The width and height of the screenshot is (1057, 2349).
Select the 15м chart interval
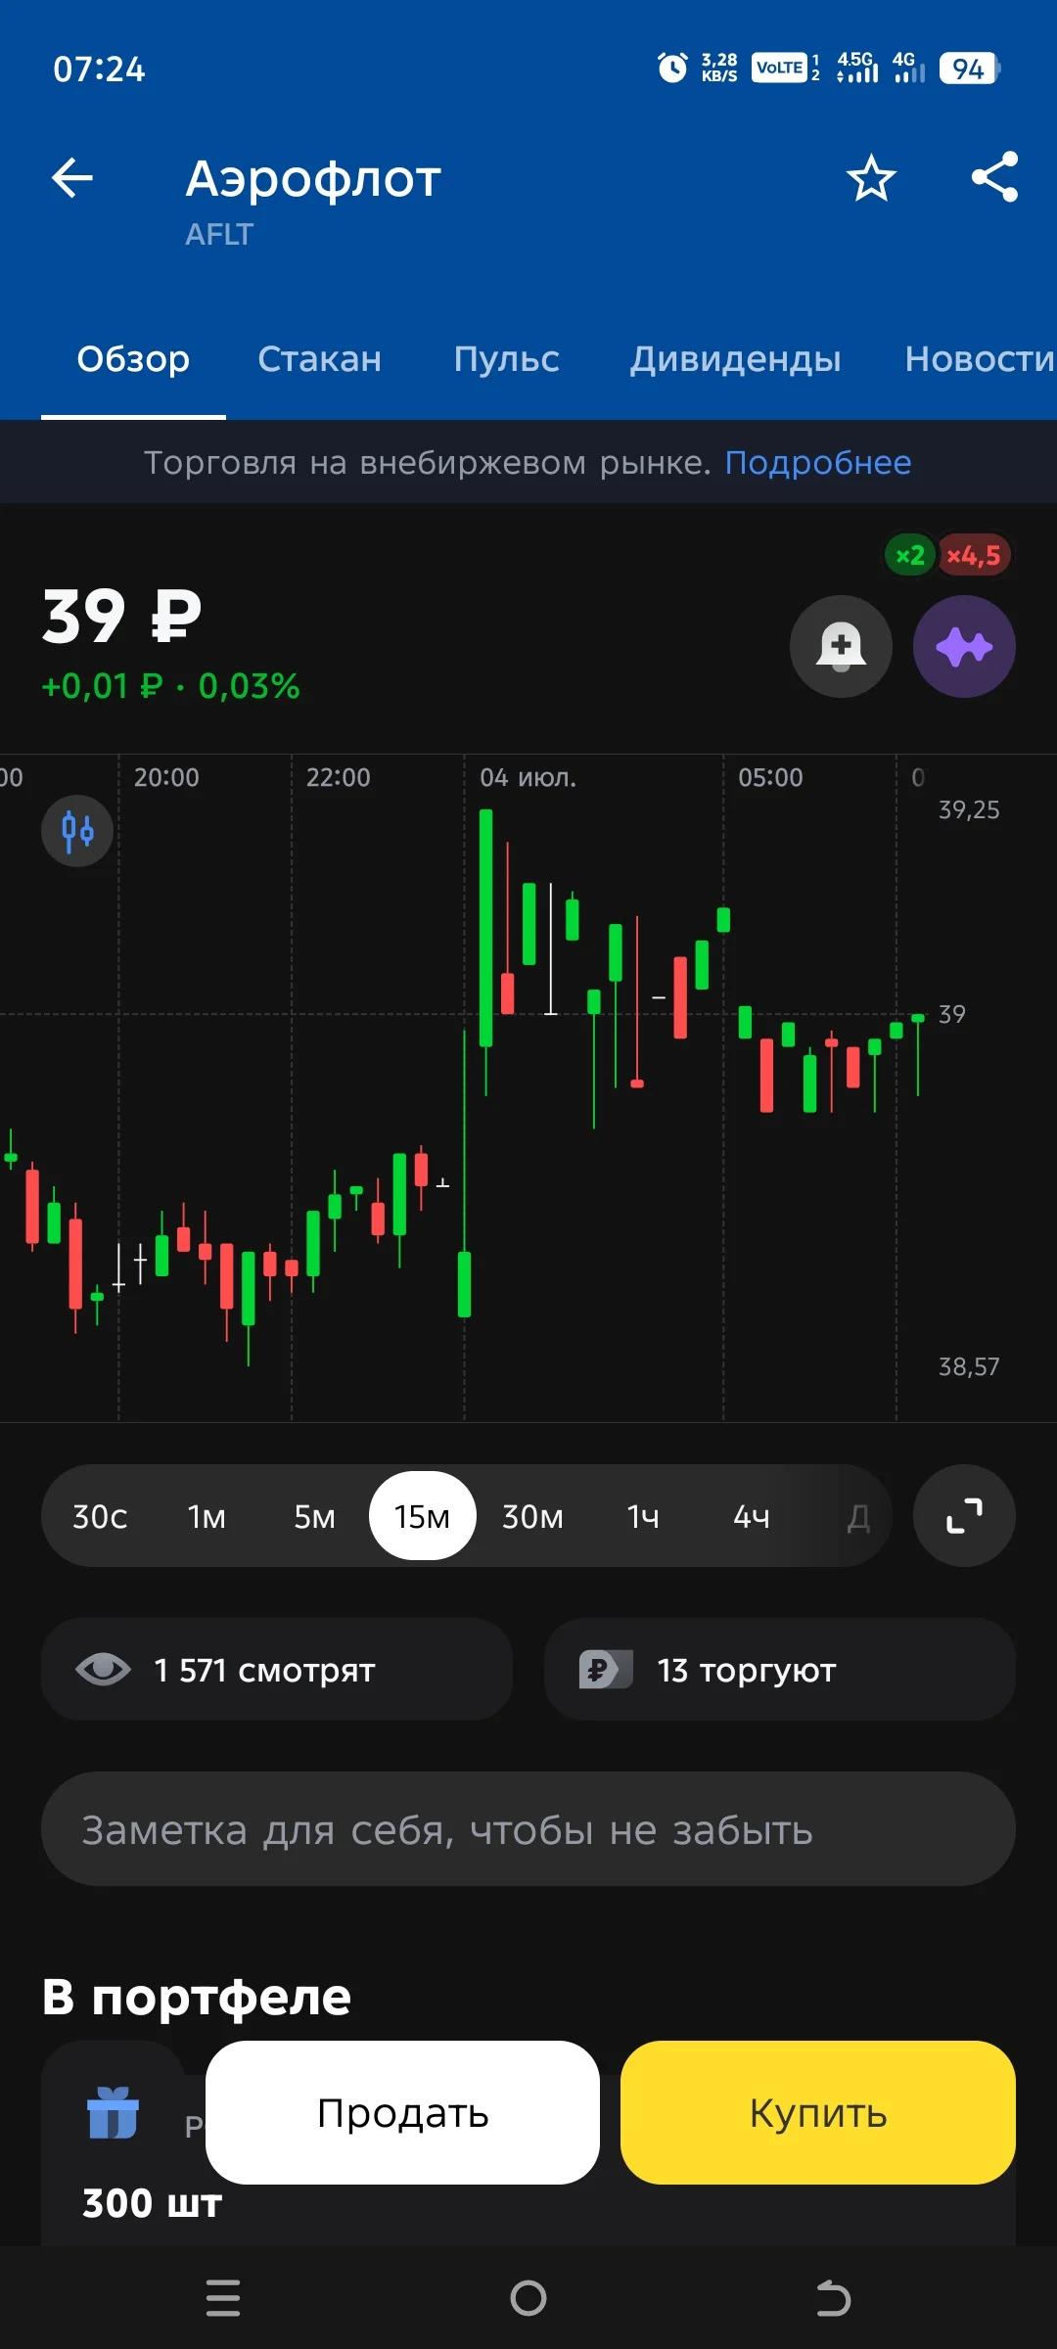422,1516
